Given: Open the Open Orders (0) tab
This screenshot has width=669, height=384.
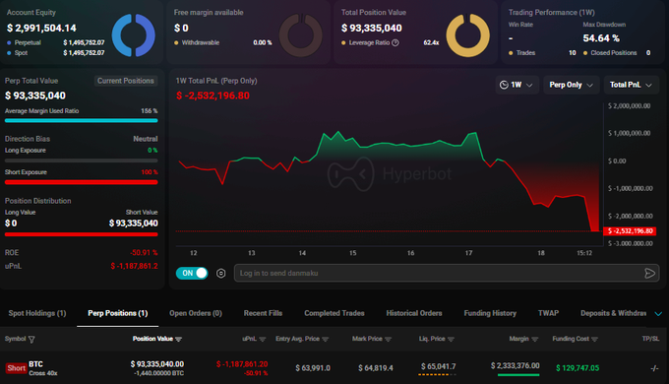Looking at the screenshot, I should 196,313.
